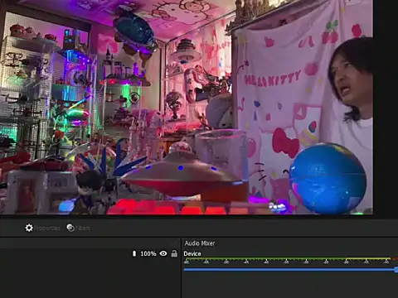The image size is (398, 298).
Task: Click the Audio Mixer panel title
Action: point(200,243)
